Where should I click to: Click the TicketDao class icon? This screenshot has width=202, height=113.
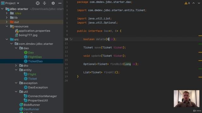tap(26, 61)
